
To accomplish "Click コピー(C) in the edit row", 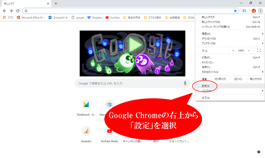I will coord(238,79).
